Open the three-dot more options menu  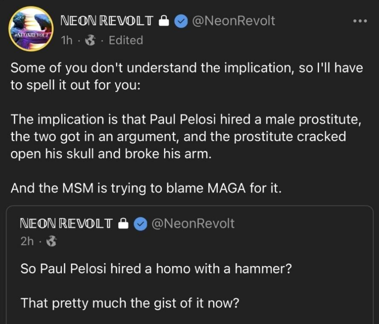pyautogui.click(x=359, y=21)
